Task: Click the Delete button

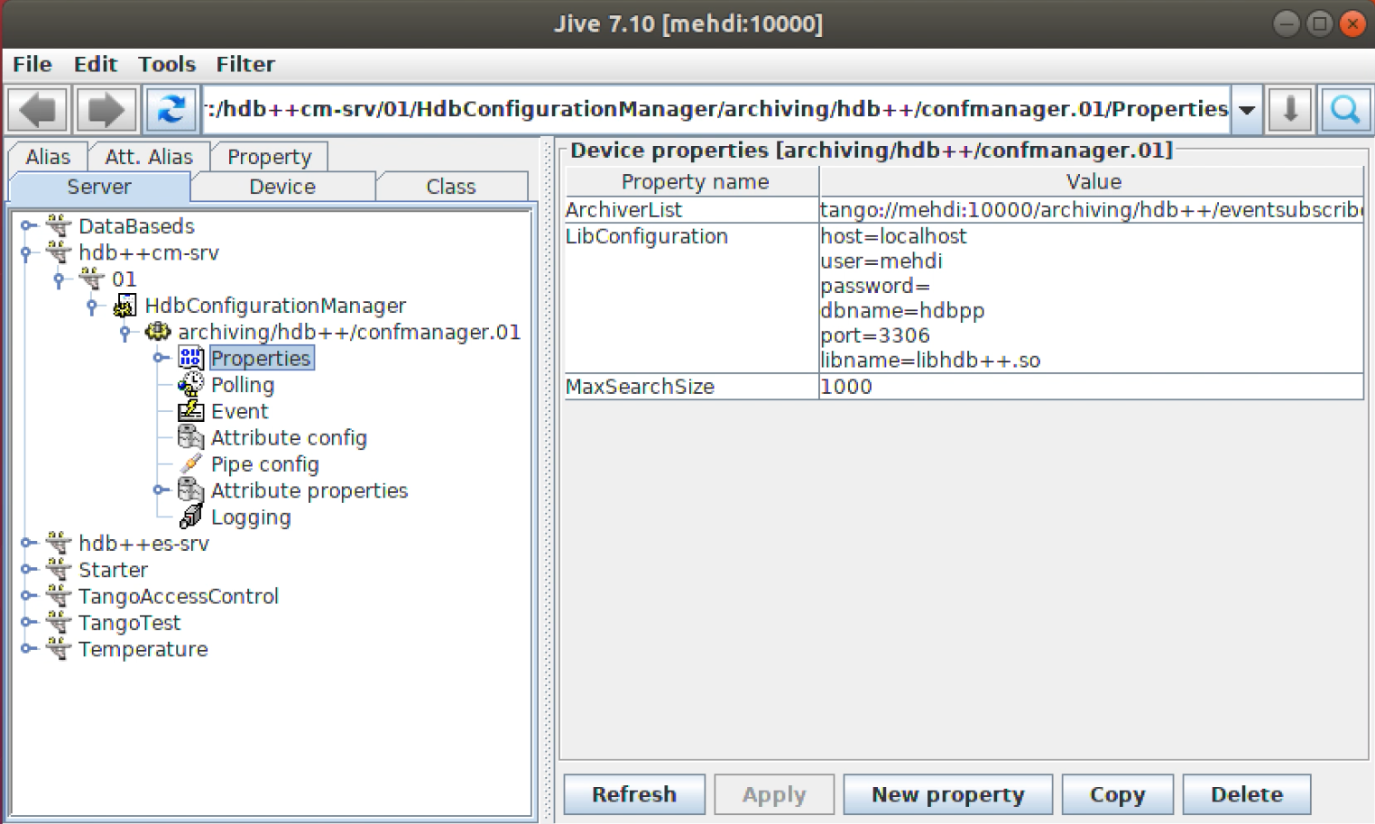Action: 1247,794
